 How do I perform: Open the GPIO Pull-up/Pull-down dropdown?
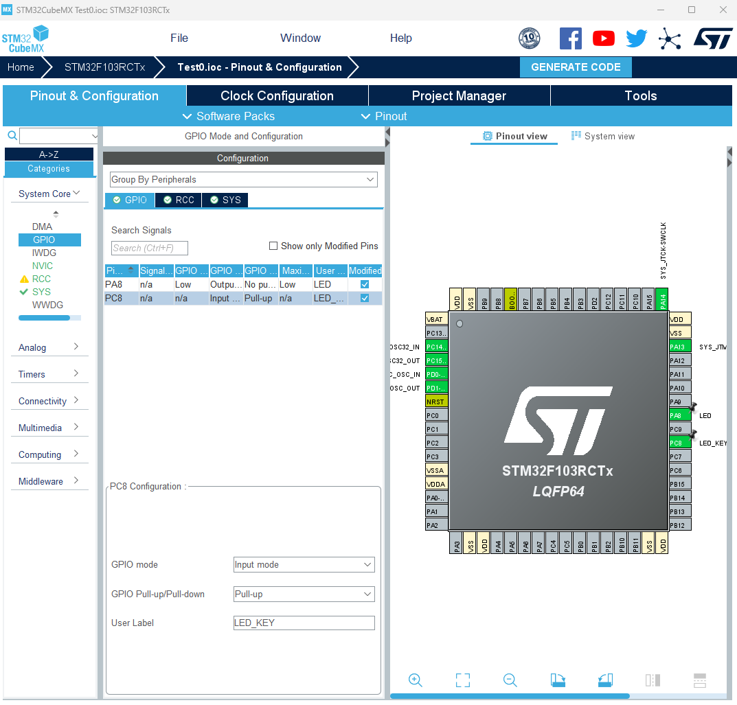pos(304,594)
